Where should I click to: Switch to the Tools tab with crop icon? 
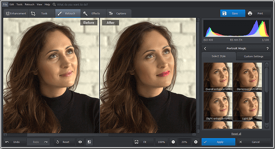(x=42, y=13)
